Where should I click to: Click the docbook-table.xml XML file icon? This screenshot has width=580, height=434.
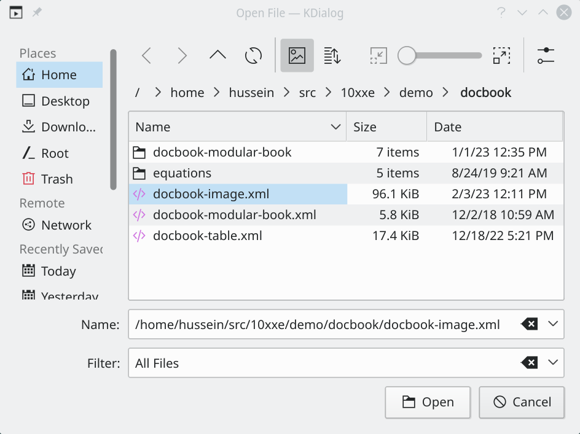[x=139, y=236]
